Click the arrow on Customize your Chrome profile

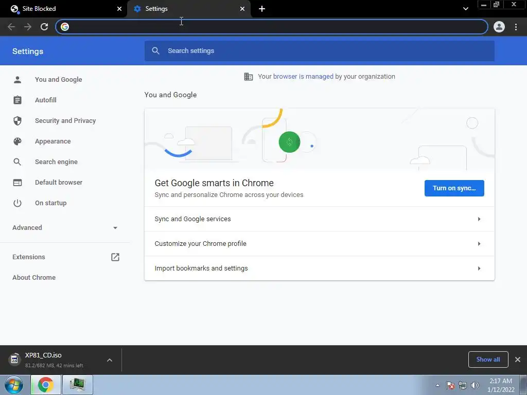click(479, 243)
